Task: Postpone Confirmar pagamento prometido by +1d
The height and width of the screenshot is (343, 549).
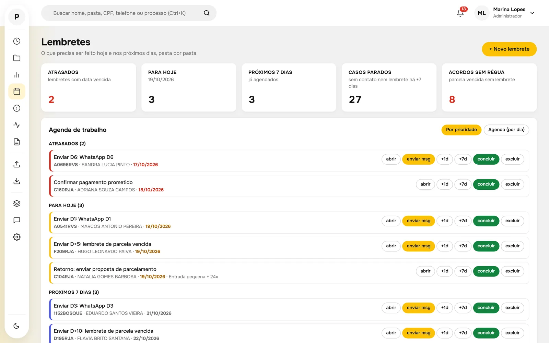Action: click(445, 184)
